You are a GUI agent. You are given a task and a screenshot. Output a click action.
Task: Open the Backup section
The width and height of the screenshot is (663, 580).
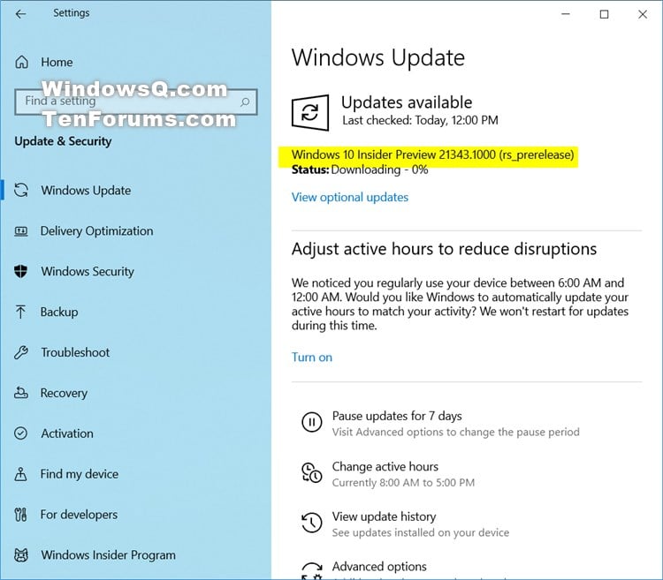59,312
